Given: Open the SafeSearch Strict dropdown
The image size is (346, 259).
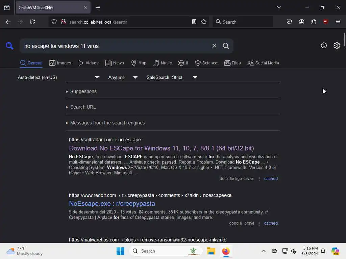Looking at the screenshot, I should click(x=172, y=77).
